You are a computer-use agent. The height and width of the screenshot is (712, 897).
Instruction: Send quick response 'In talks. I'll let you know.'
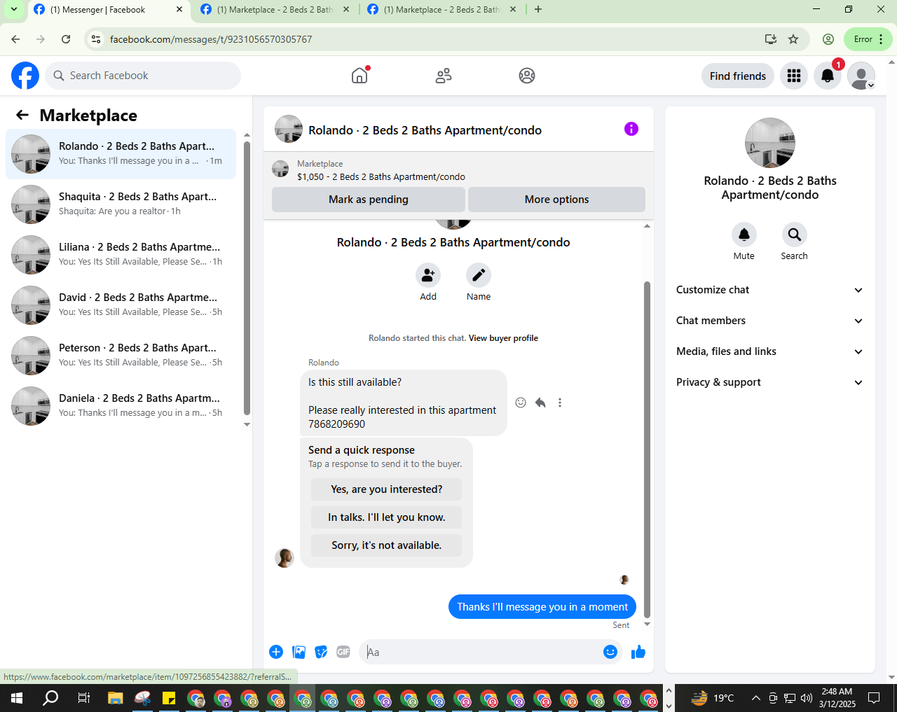pos(387,517)
